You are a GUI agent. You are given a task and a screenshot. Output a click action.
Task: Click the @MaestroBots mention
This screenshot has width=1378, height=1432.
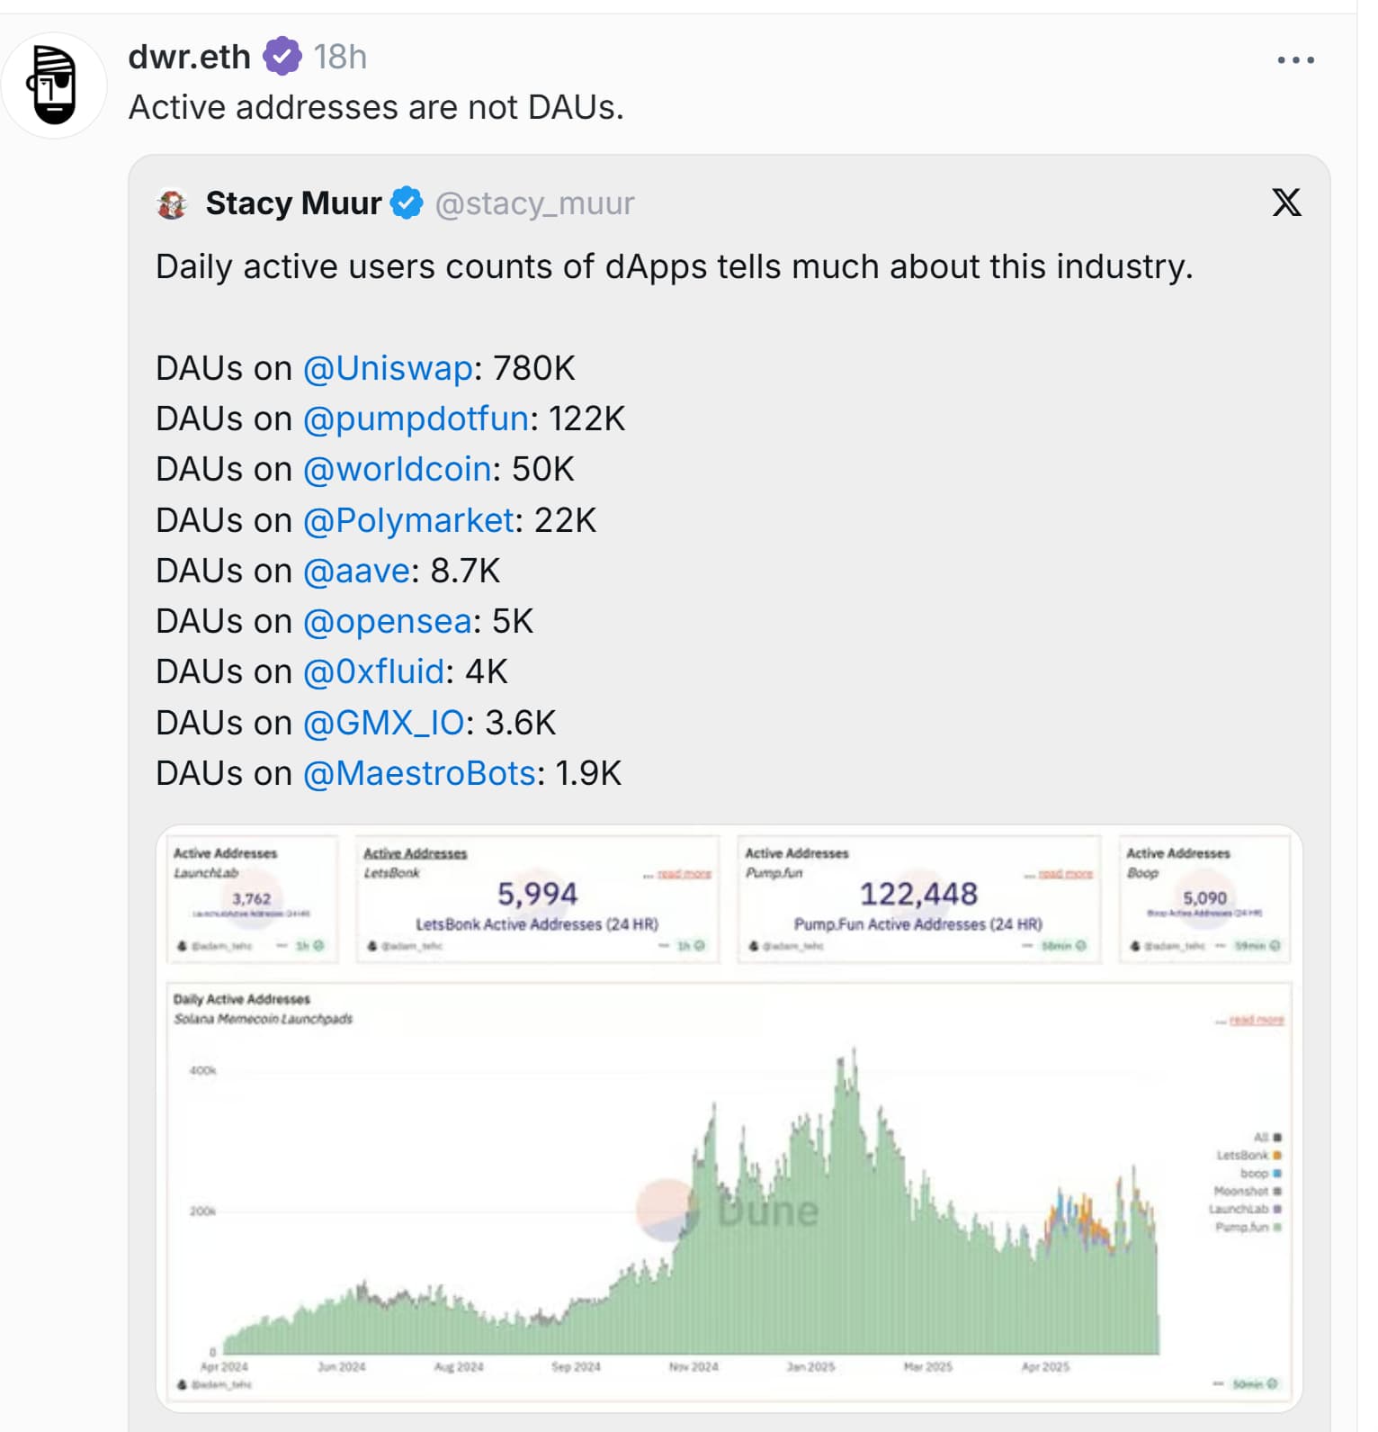(419, 773)
